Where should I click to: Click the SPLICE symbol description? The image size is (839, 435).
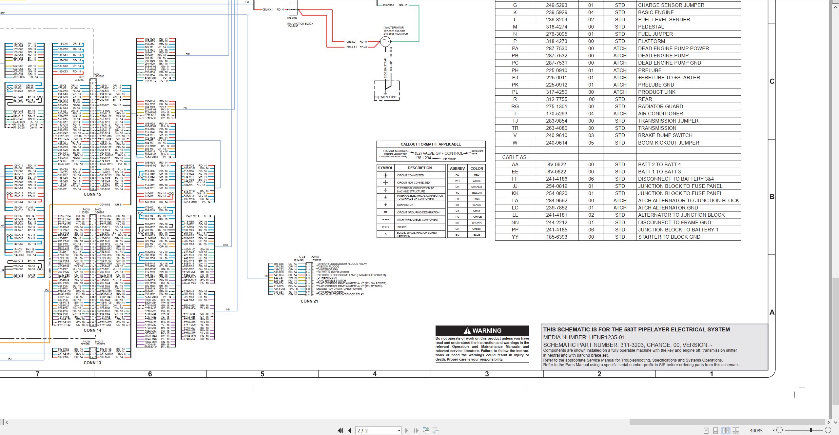(401, 227)
